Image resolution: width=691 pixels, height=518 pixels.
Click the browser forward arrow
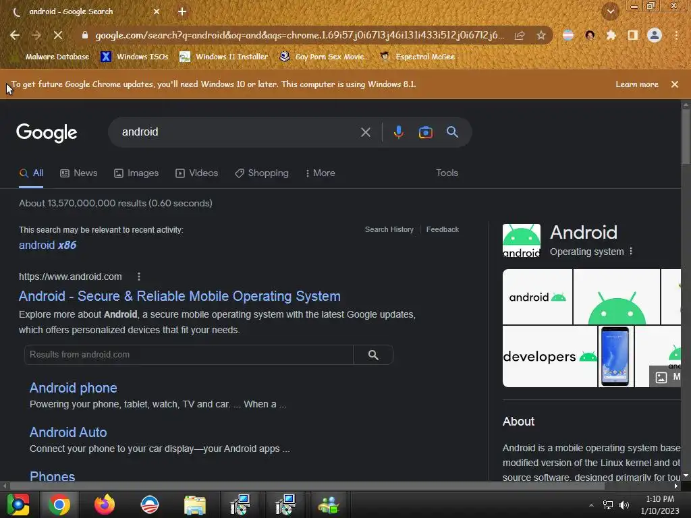(36, 35)
